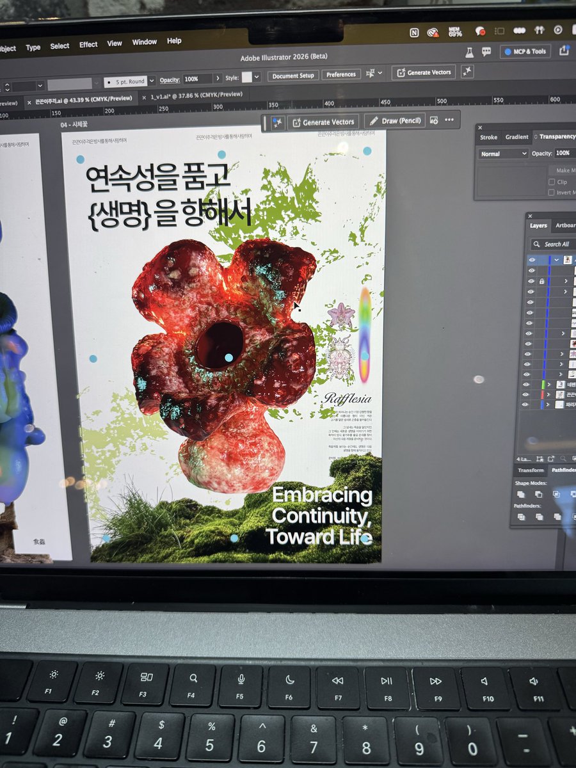Open the Normal blending mode dropdown

pos(504,154)
